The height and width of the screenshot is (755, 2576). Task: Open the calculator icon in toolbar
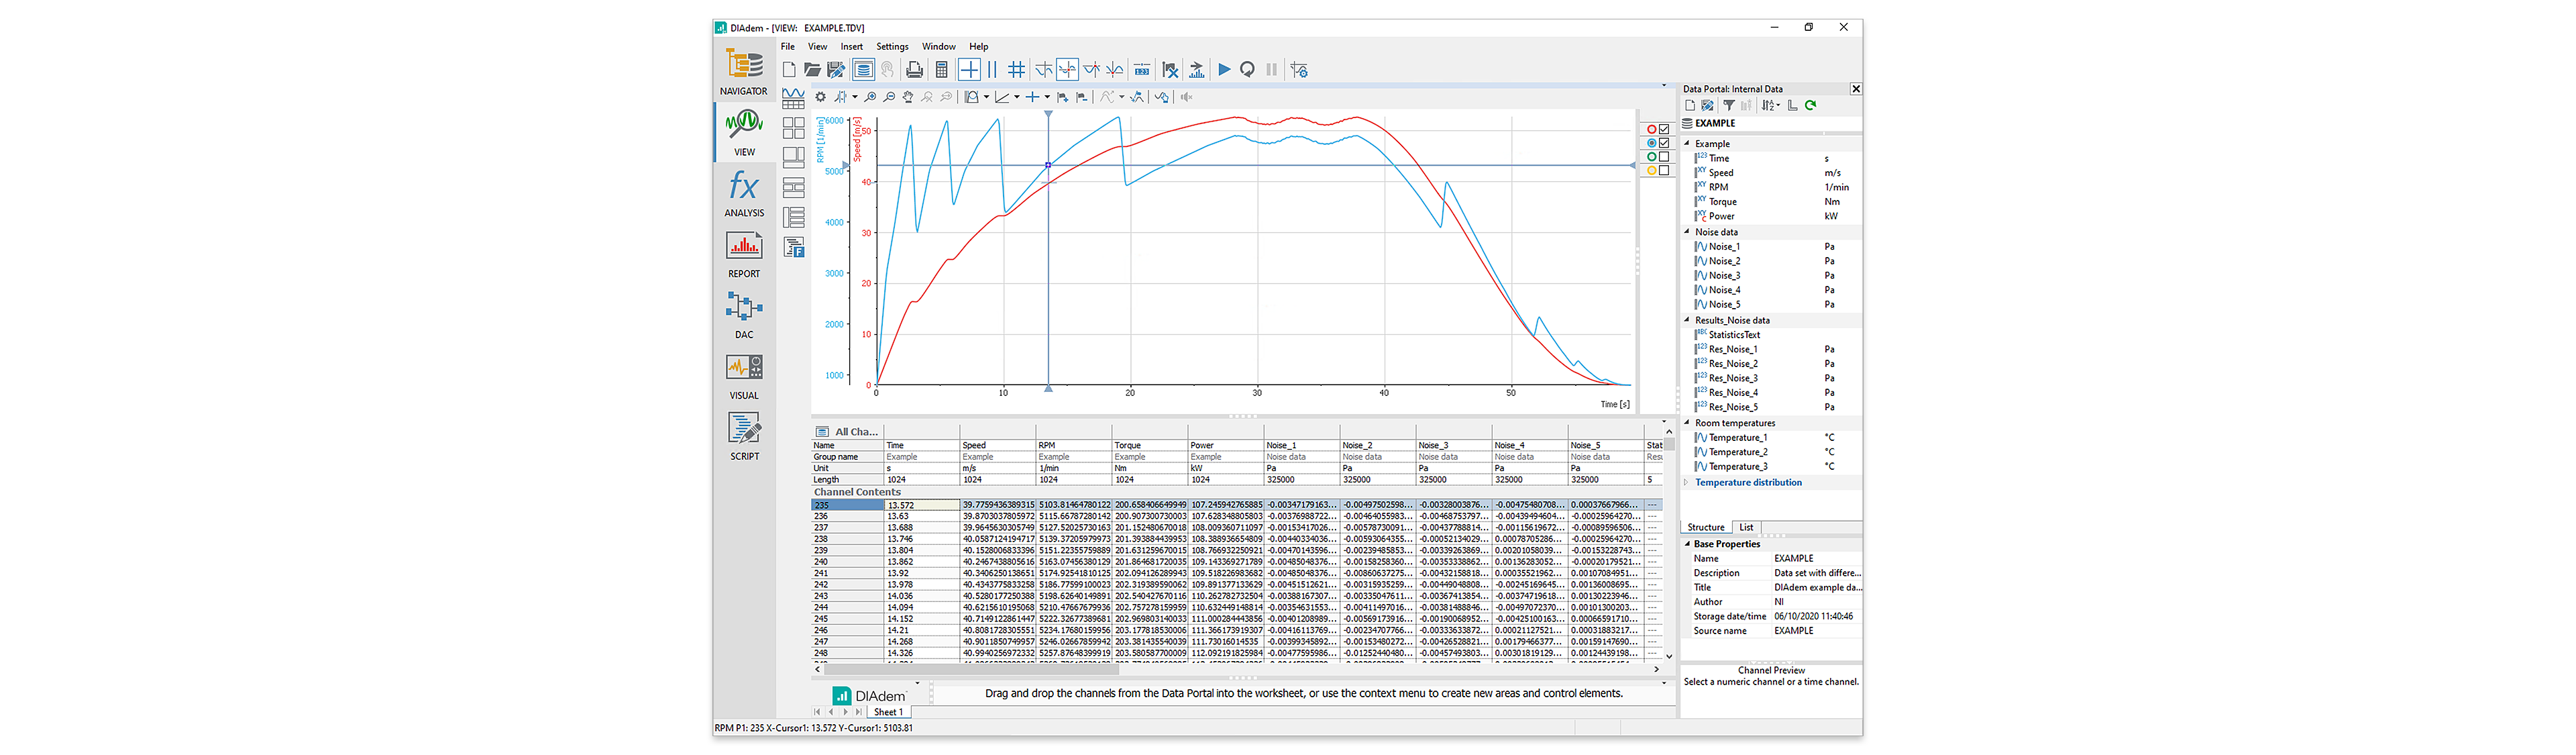pyautogui.click(x=941, y=70)
